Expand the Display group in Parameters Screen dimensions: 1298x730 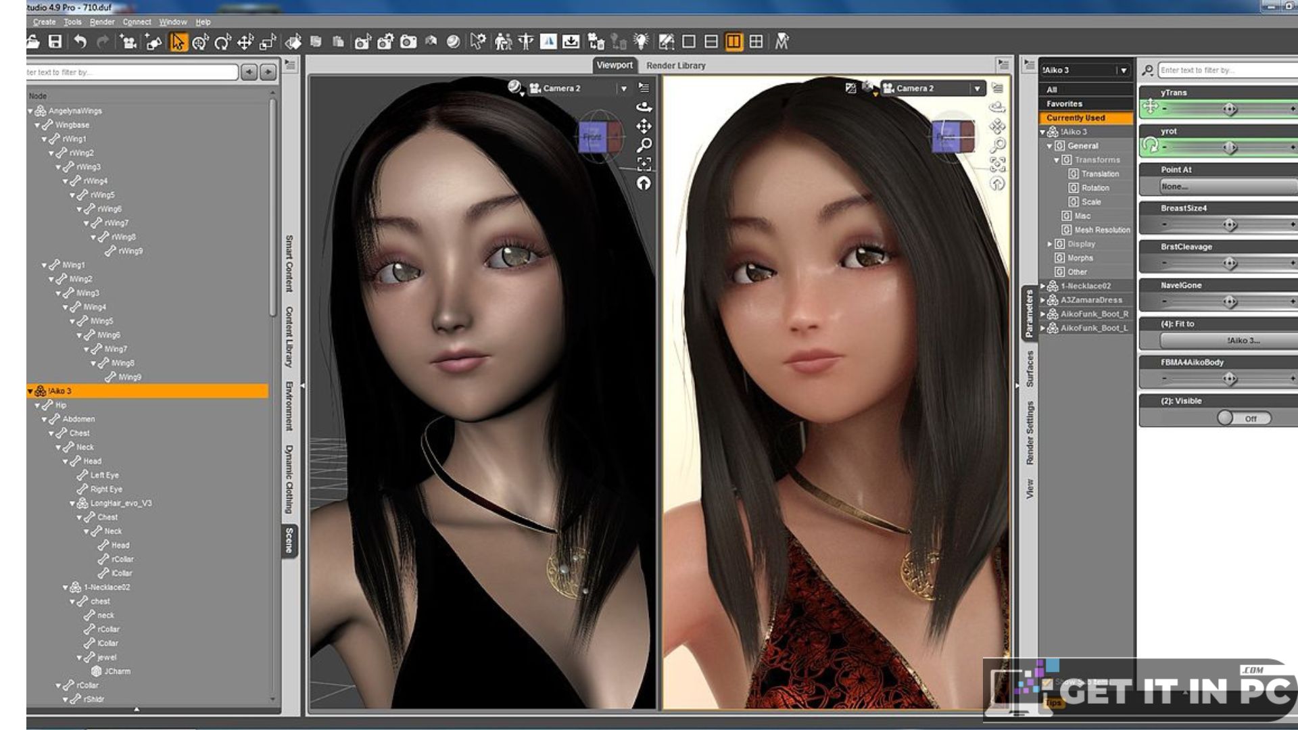(x=1049, y=244)
